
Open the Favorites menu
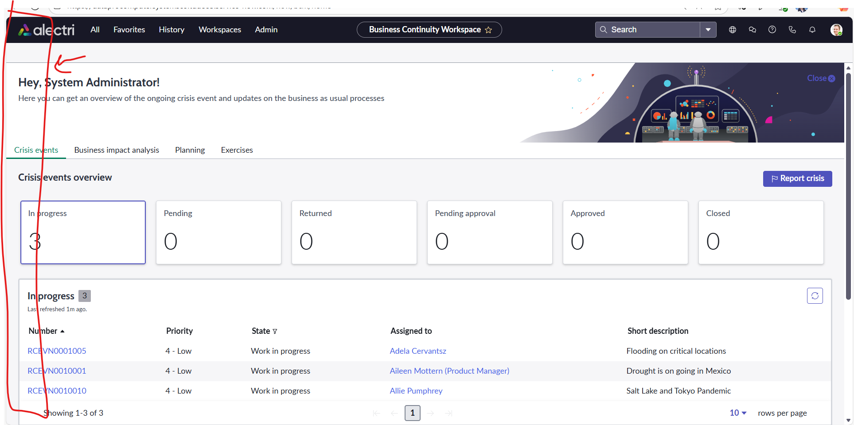[129, 30]
